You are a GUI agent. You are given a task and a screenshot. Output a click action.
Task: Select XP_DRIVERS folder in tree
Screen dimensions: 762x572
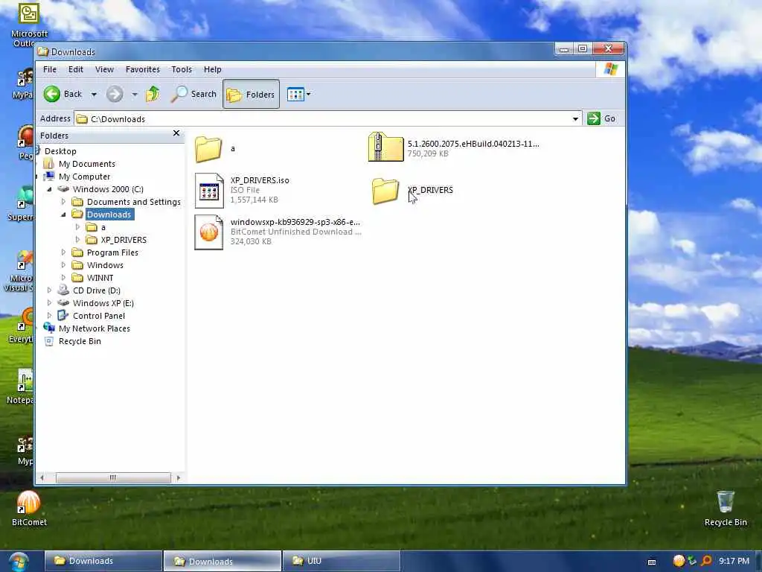pyautogui.click(x=123, y=240)
